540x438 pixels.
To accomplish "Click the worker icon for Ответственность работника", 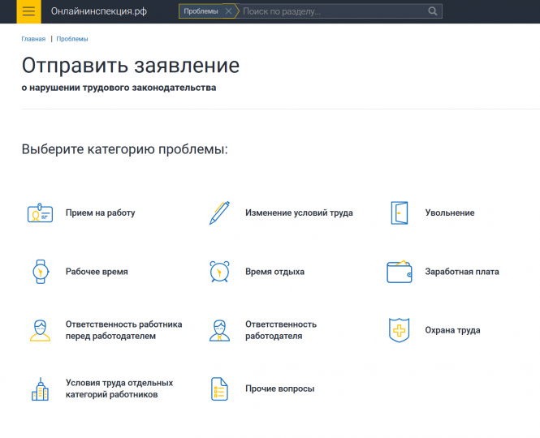I will [x=40, y=330].
